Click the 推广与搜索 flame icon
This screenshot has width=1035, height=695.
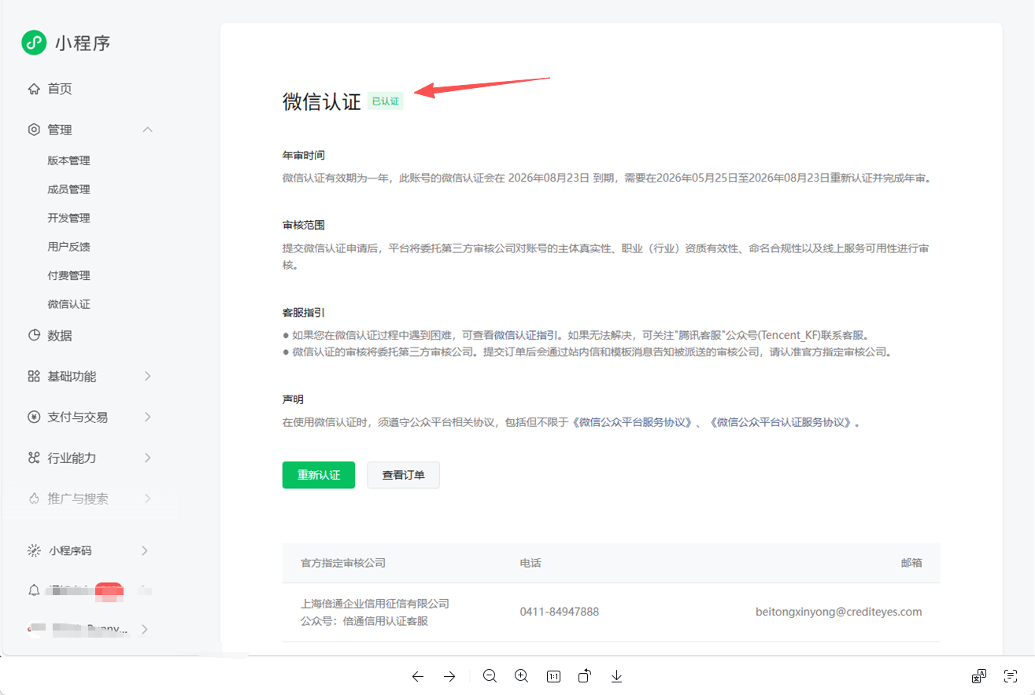34,498
